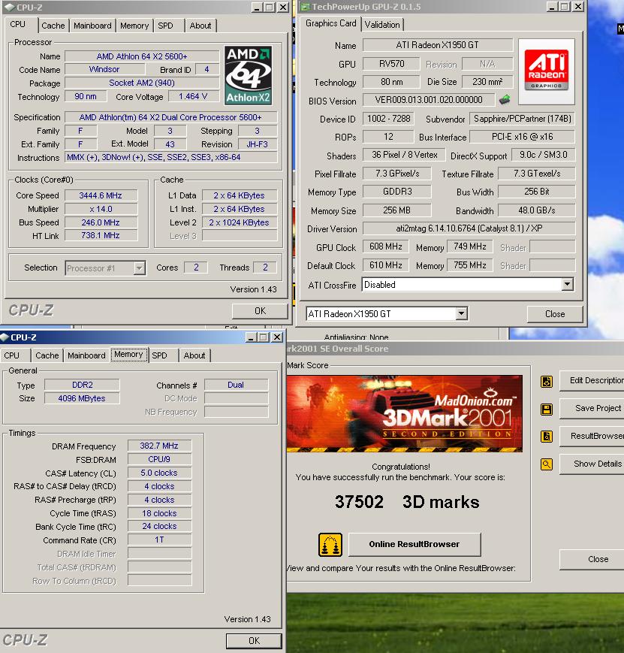This screenshot has width=624, height=653.
Task: Click the lower CPU-Z title bar icon
Action: point(5,337)
